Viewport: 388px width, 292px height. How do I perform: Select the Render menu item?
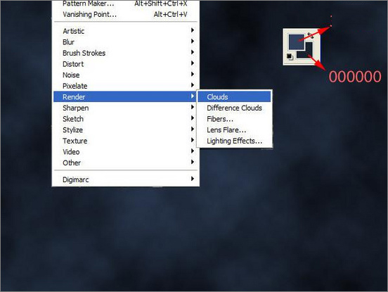[x=125, y=96]
